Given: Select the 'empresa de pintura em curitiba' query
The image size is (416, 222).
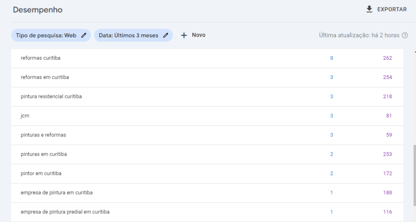Looking at the screenshot, I should [56, 193].
